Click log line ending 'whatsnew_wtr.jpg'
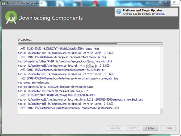 69,78
